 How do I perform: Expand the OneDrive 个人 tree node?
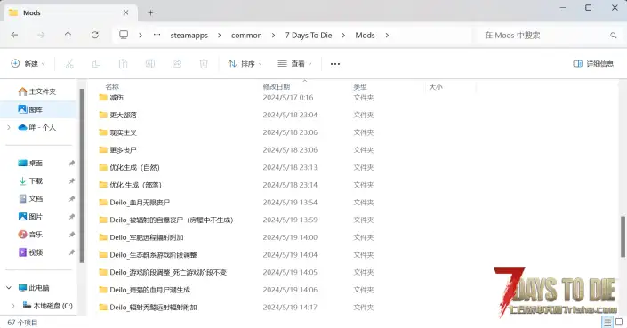9,127
